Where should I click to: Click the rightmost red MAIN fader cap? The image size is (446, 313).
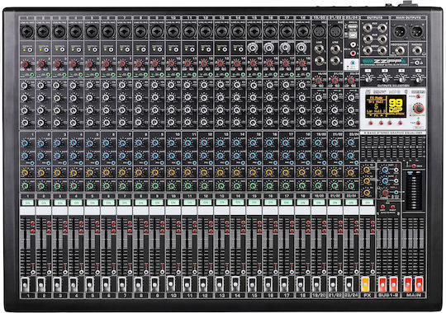tap(419, 284)
